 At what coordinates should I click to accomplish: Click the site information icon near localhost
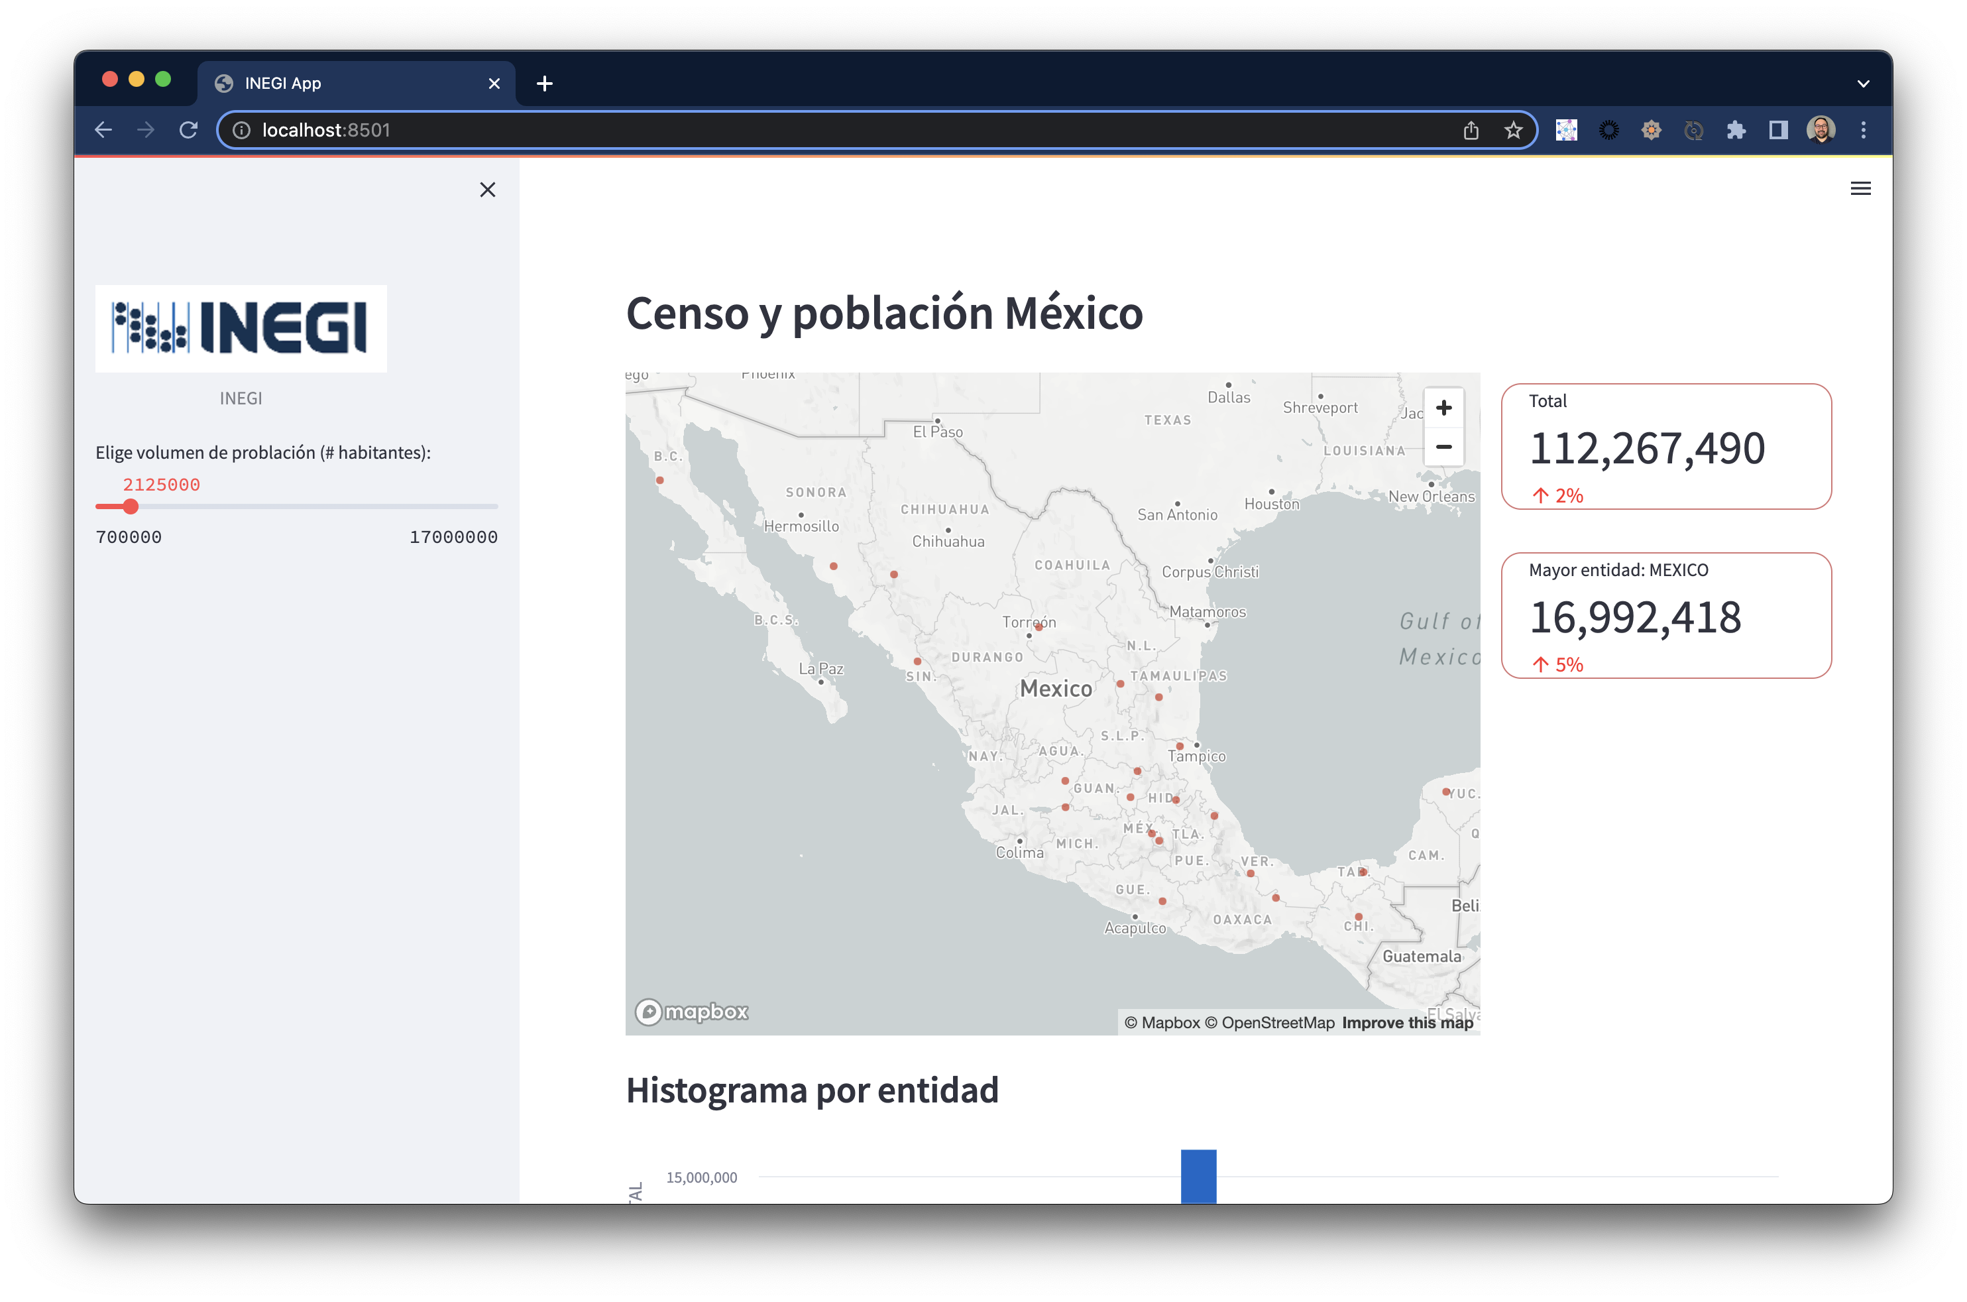click(x=241, y=129)
